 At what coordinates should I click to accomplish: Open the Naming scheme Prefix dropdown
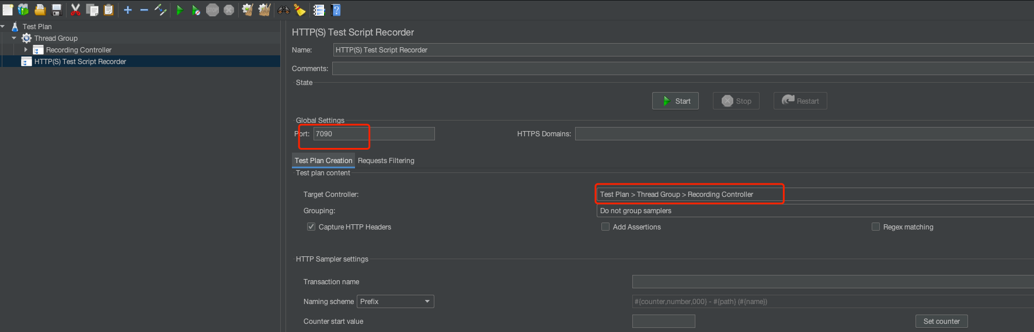[x=395, y=301]
